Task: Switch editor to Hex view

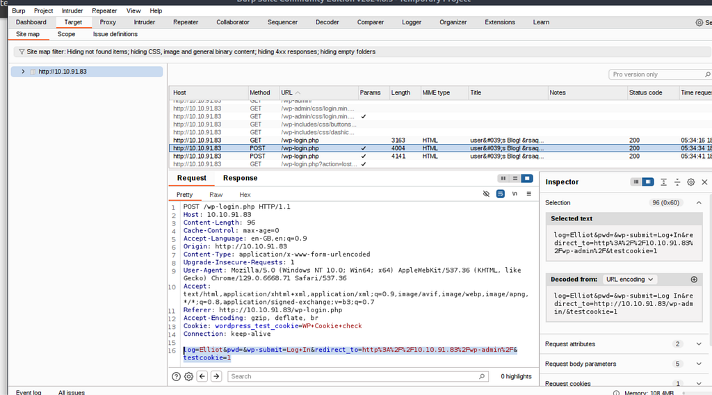Action: tap(245, 195)
